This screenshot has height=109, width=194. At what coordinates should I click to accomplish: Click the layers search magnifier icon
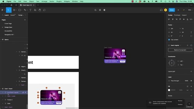(x=3, y=15)
